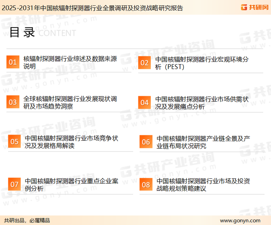The height and width of the screenshot is (225, 271).
Task: Click the gray CONTENT label
Action: point(57,33)
